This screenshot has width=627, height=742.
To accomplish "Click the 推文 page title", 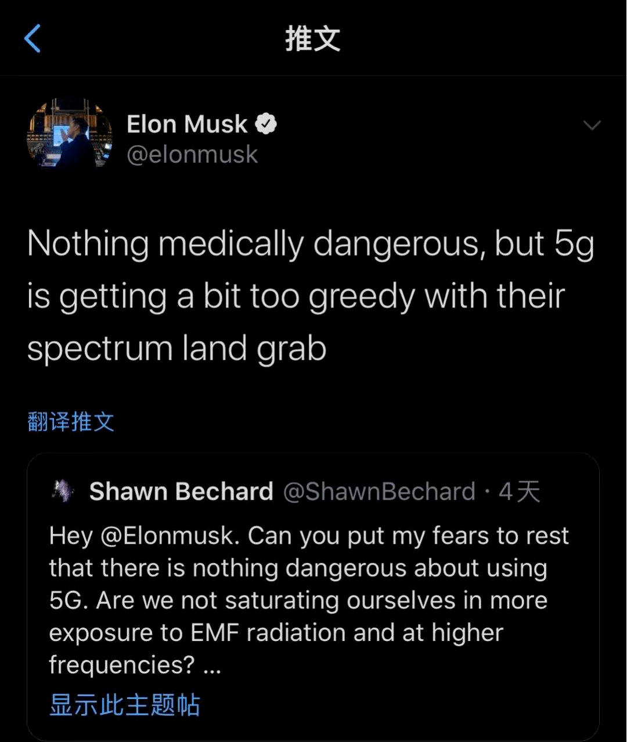I will [312, 39].
